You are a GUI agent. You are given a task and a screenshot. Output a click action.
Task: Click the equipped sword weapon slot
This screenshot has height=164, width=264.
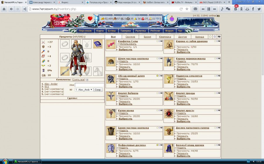(x=65, y=71)
